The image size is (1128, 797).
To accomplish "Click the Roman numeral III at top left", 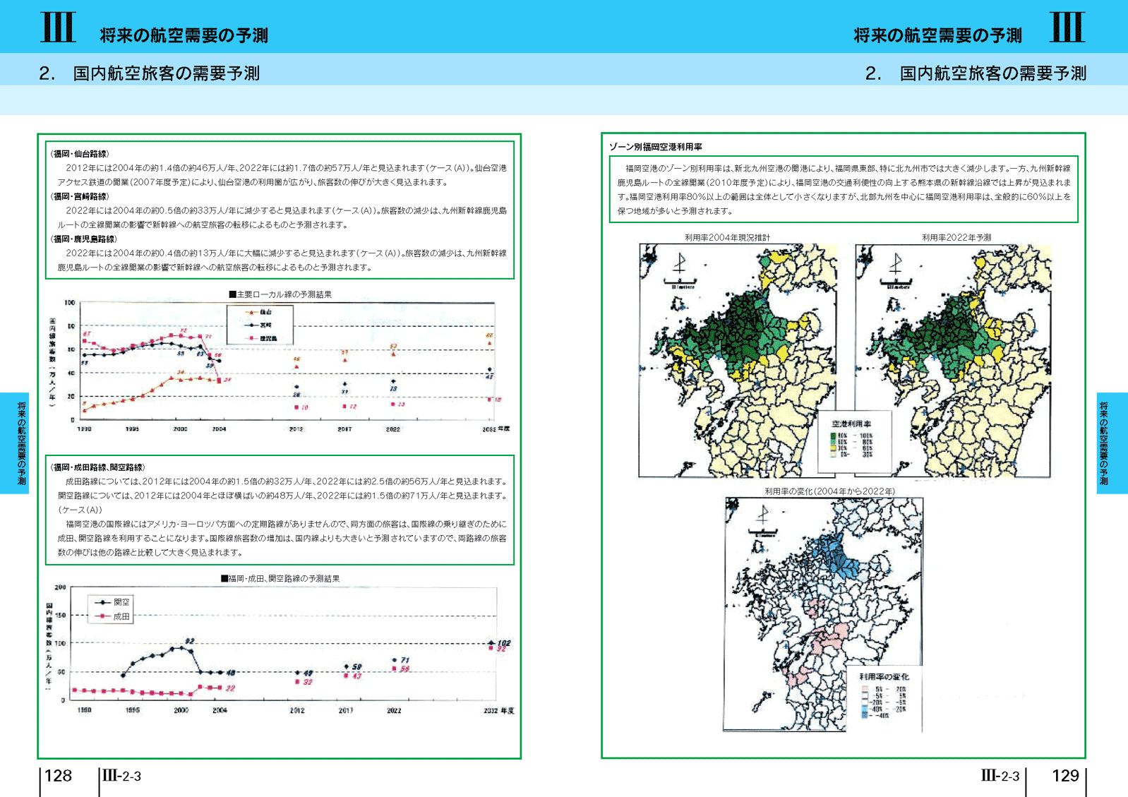I will pos(58,28).
